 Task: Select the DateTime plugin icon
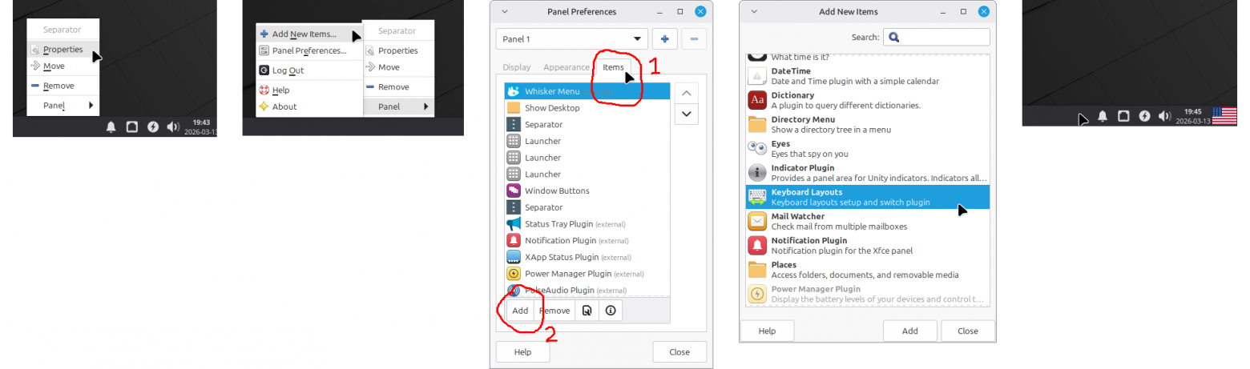pos(757,76)
